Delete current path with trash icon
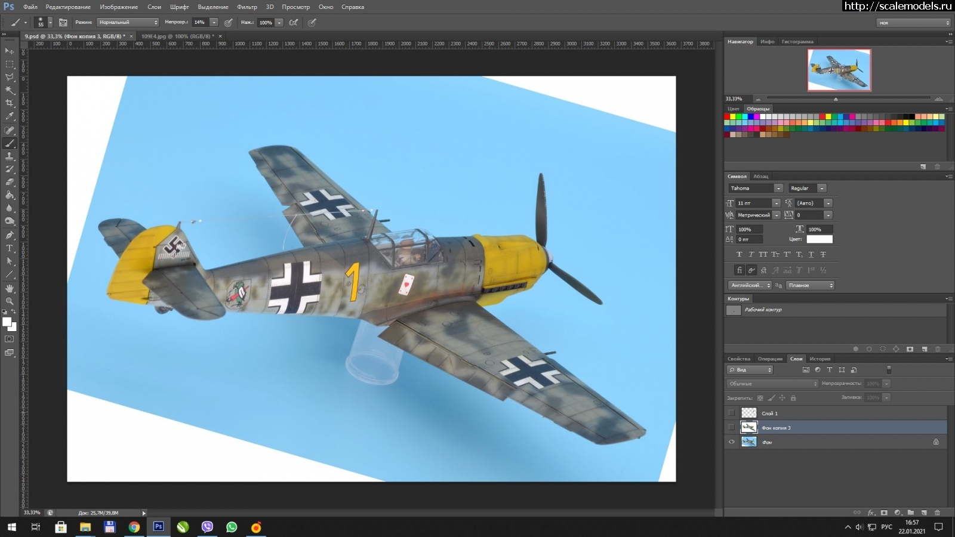This screenshot has height=537, width=955. [937, 349]
